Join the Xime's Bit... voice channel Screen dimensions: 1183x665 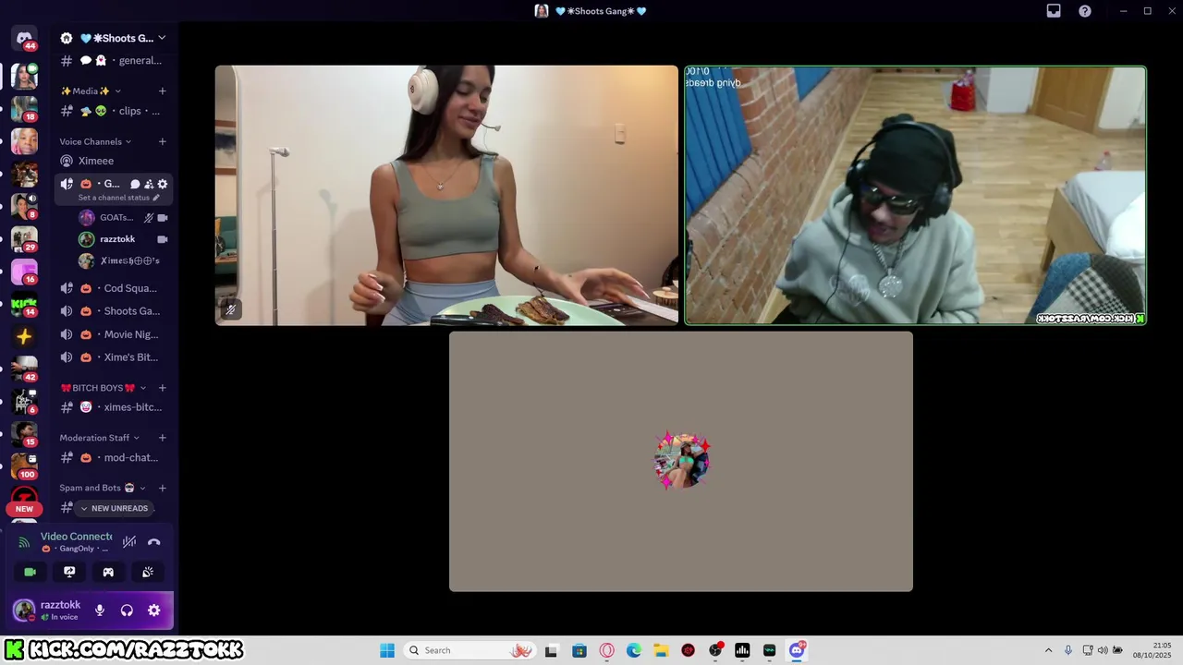(x=114, y=357)
